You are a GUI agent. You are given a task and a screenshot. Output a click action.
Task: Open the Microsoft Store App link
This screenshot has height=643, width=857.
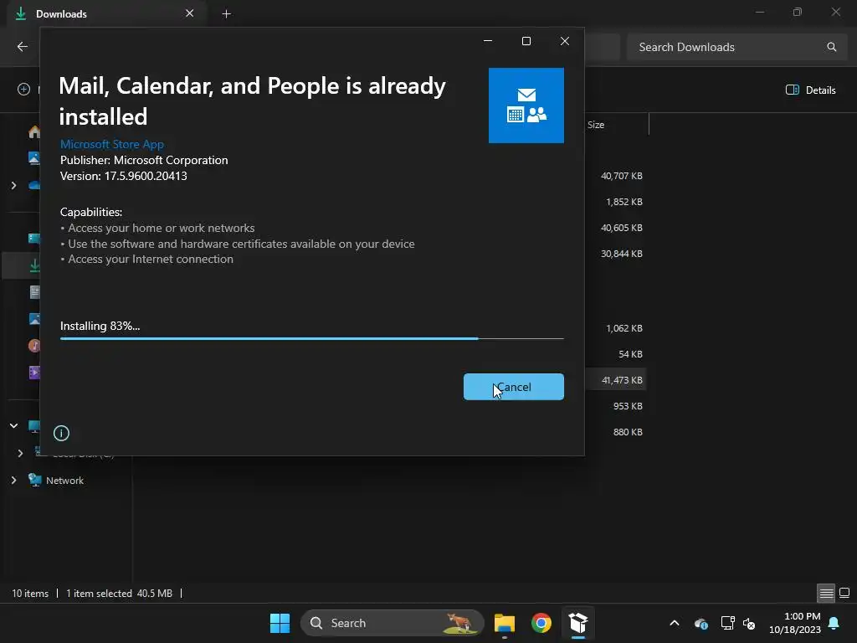pos(112,144)
